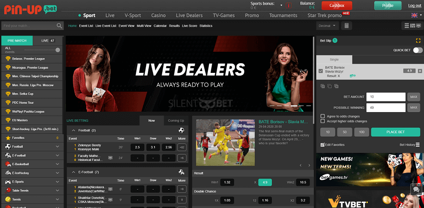Screen dimensions: 424x208
Task: Click MAX beside Bet Amount
Action: [414, 97]
